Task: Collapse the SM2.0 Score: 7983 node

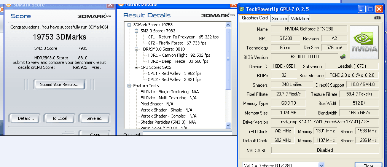Action: pos(137,31)
